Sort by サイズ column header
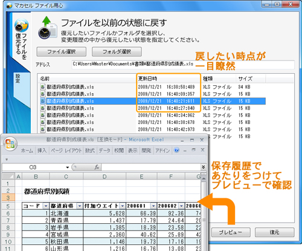 click(x=251, y=79)
